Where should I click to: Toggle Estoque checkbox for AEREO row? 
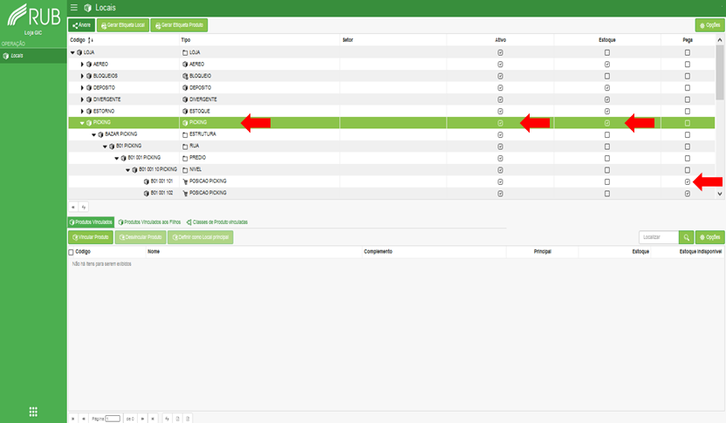click(x=607, y=65)
